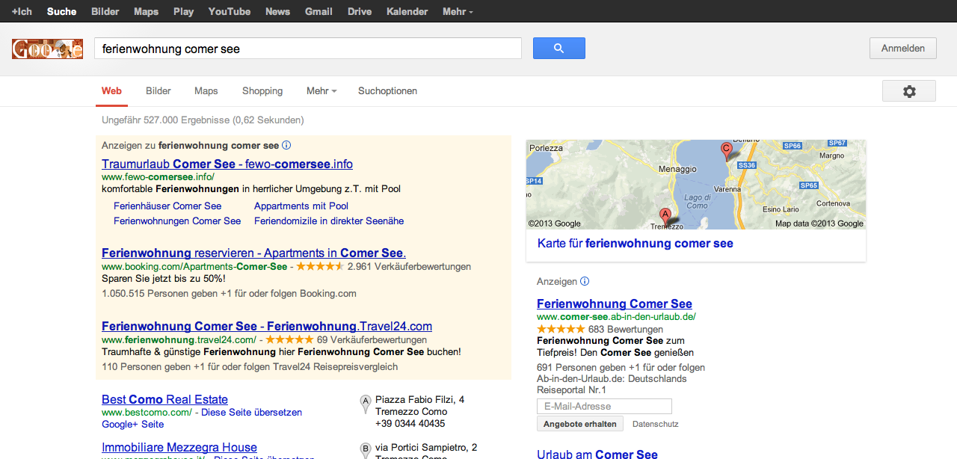The width and height of the screenshot is (957, 459).
Task: Open the Best Como Real Estate result
Action: click(x=164, y=400)
